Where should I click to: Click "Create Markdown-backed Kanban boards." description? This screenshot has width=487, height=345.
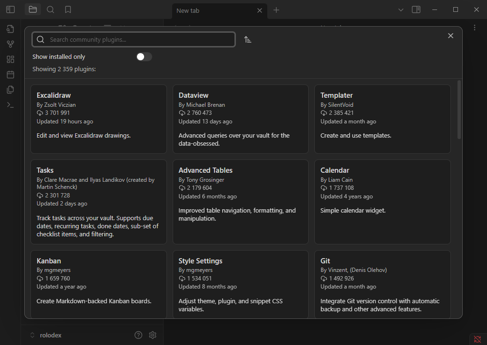(94, 301)
